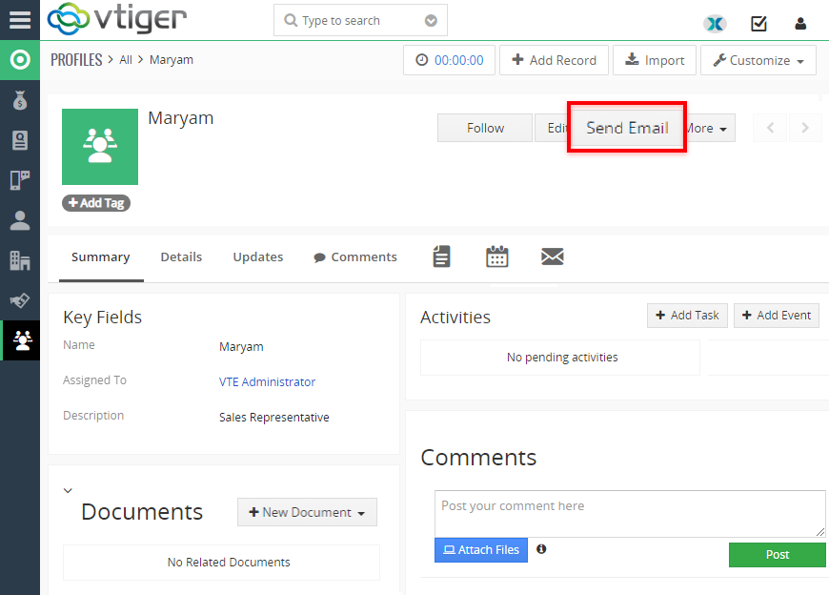Open the tasks checkbox icon in header
This screenshot has height=595, width=829.
(x=758, y=23)
